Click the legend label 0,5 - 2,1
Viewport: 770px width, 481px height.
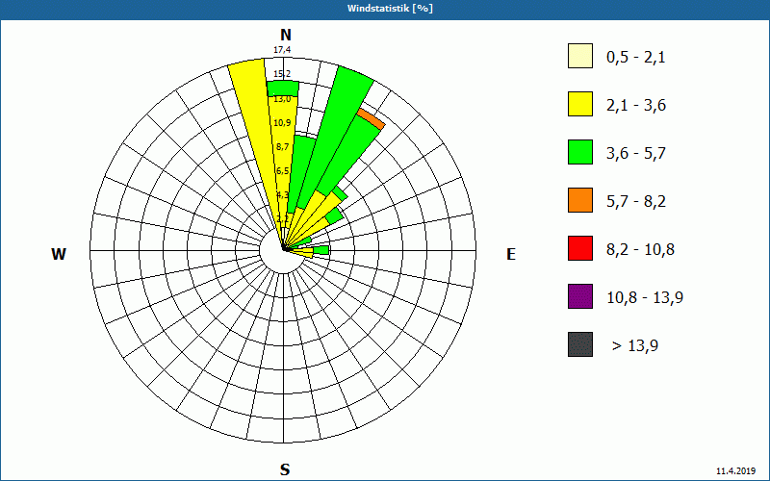point(636,58)
